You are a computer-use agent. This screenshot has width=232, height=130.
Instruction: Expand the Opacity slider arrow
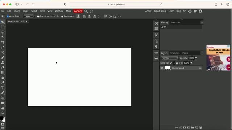196,58
